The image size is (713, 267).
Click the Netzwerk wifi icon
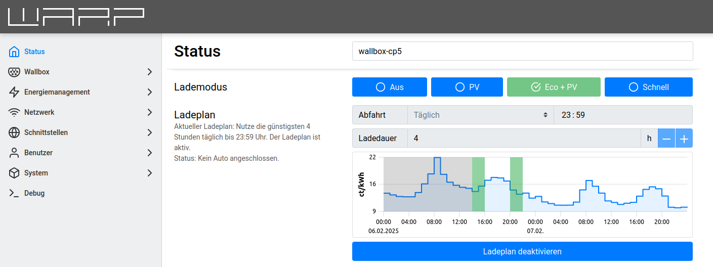coord(14,112)
